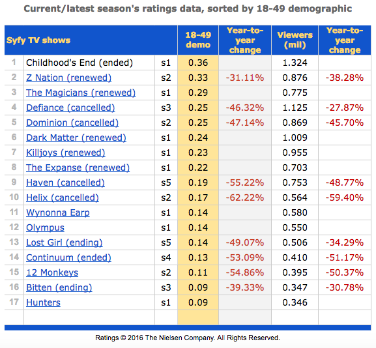Click the -50.37% viewers change value
This screenshot has height=348, width=376.
(345, 272)
